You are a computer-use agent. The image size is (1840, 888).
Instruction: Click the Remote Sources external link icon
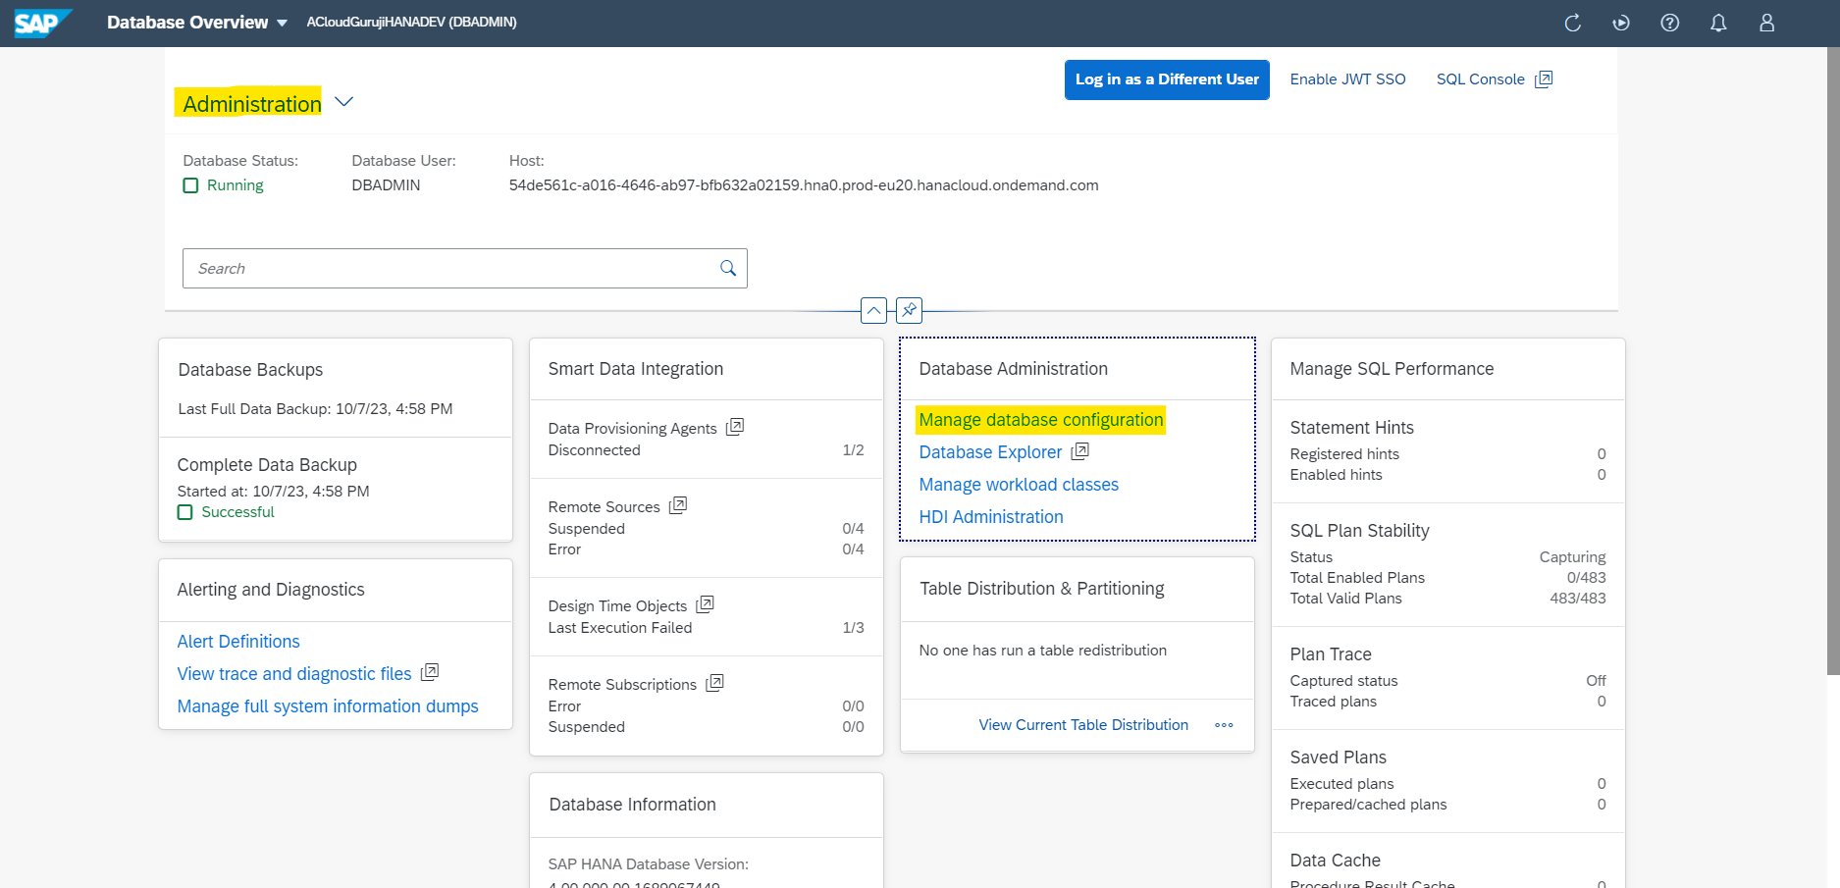tap(678, 505)
